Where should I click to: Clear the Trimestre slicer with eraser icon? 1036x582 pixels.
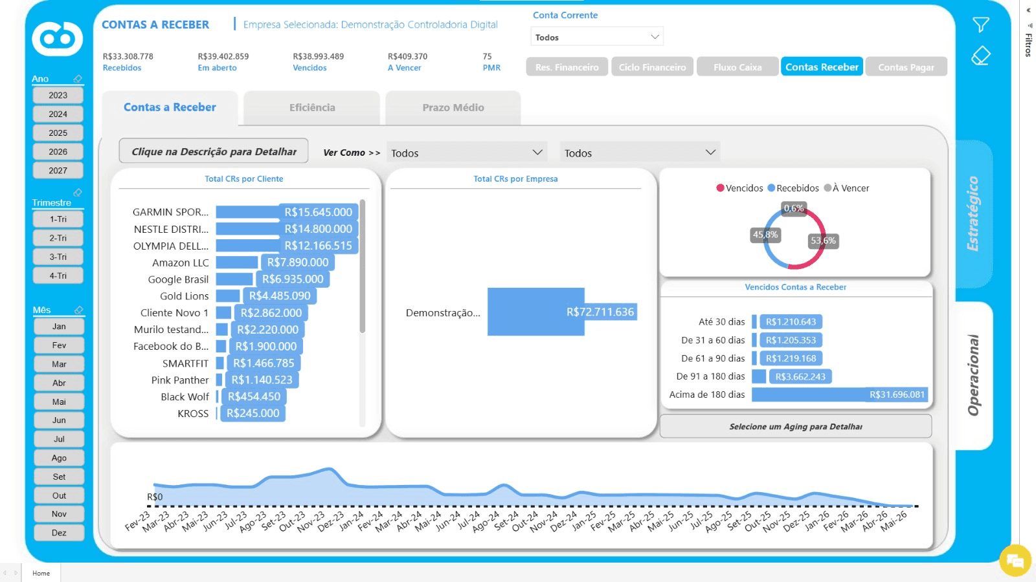coord(78,193)
